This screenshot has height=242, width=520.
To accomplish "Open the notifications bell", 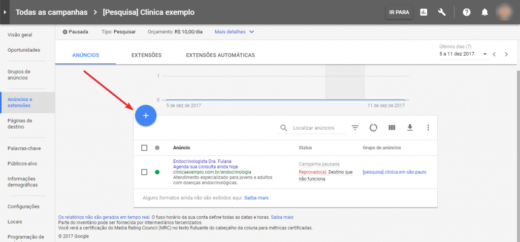I will tap(484, 13).
